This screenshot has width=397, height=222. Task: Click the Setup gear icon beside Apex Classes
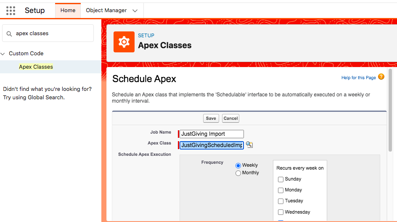point(124,42)
